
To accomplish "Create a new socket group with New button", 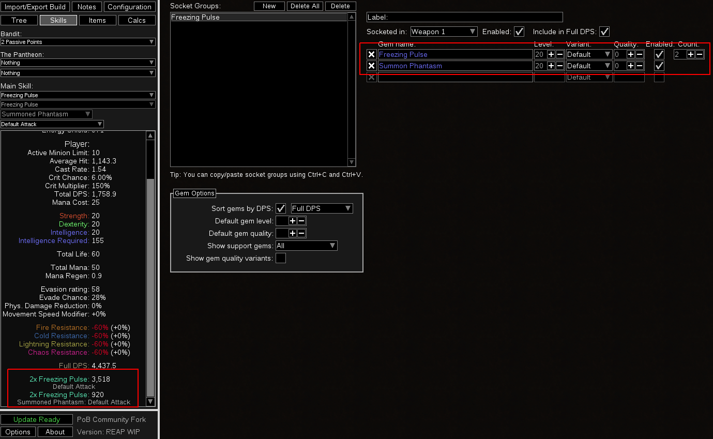I will (269, 6).
